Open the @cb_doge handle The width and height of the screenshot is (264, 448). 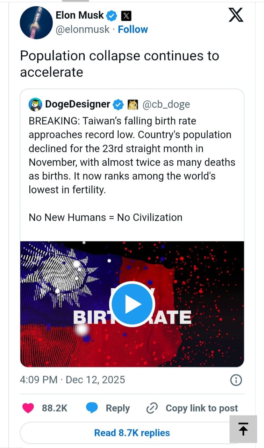tap(166, 104)
